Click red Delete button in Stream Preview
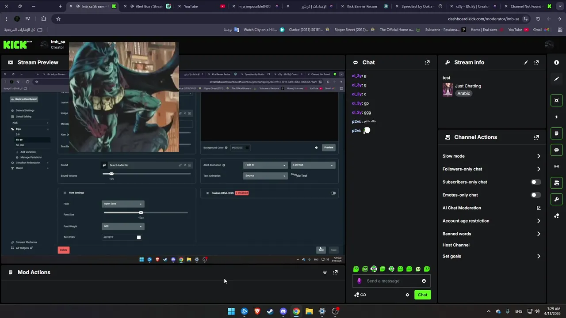The width and height of the screenshot is (566, 318). pyautogui.click(x=64, y=250)
